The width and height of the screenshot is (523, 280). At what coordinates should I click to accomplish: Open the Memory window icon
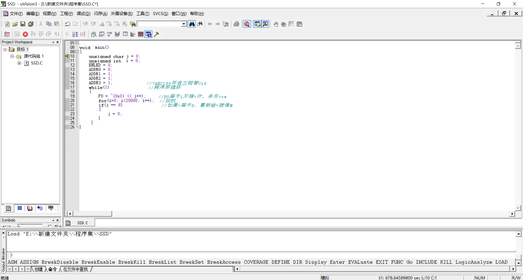click(125, 34)
